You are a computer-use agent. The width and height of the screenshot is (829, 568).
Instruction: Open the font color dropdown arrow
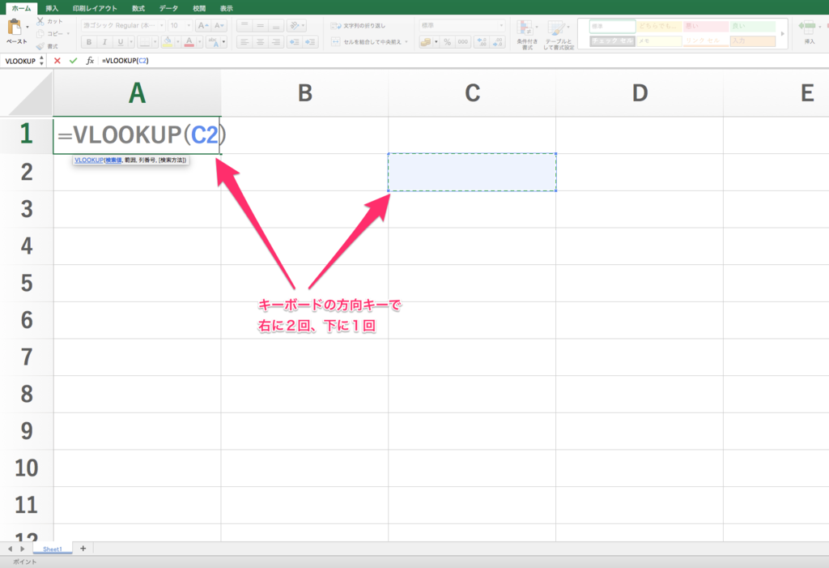199,42
